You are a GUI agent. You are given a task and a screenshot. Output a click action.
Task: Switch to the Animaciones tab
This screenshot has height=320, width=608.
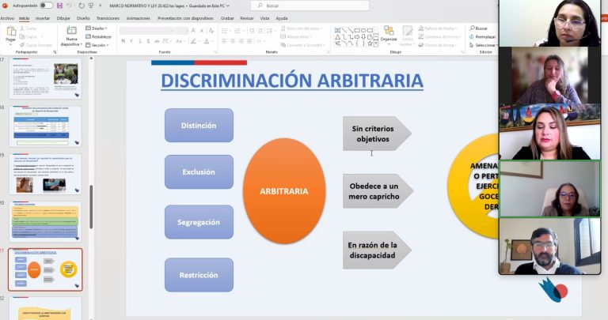click(138, 18)
